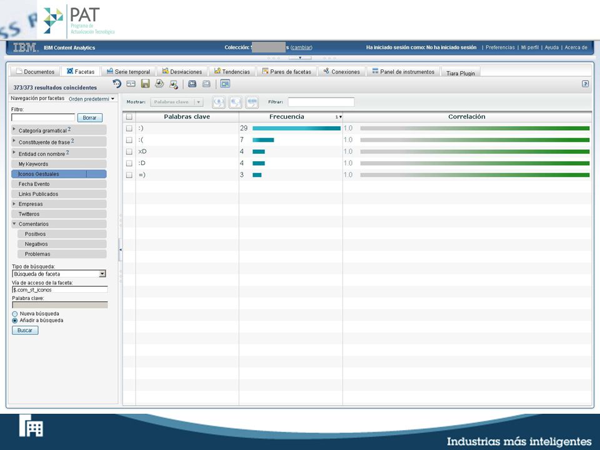Image resolution: width=600 pixels, height=450 pixels.
Task: Click the export icon right of save
Action: click(159, 83)
